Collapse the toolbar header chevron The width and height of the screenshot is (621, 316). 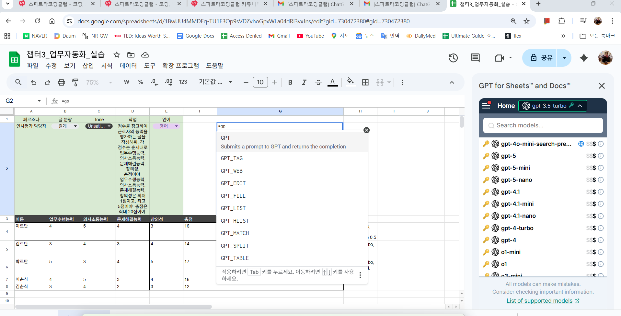click(x=452, y=82)
